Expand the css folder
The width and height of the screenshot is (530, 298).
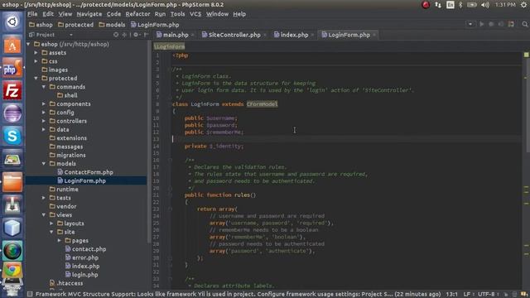[x=36, y=61]
